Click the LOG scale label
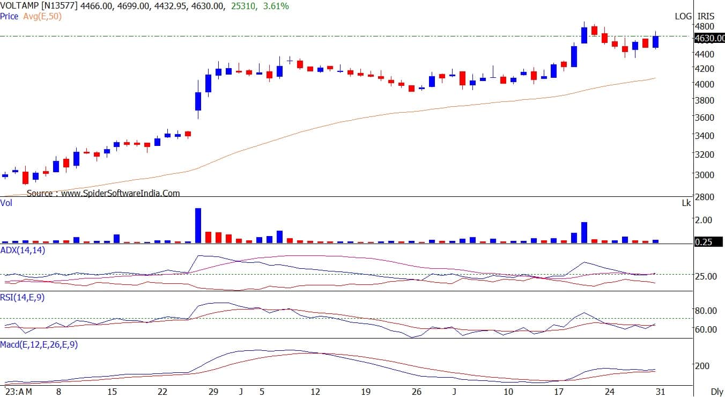This screenshot has height=397, width=725. 683,17
